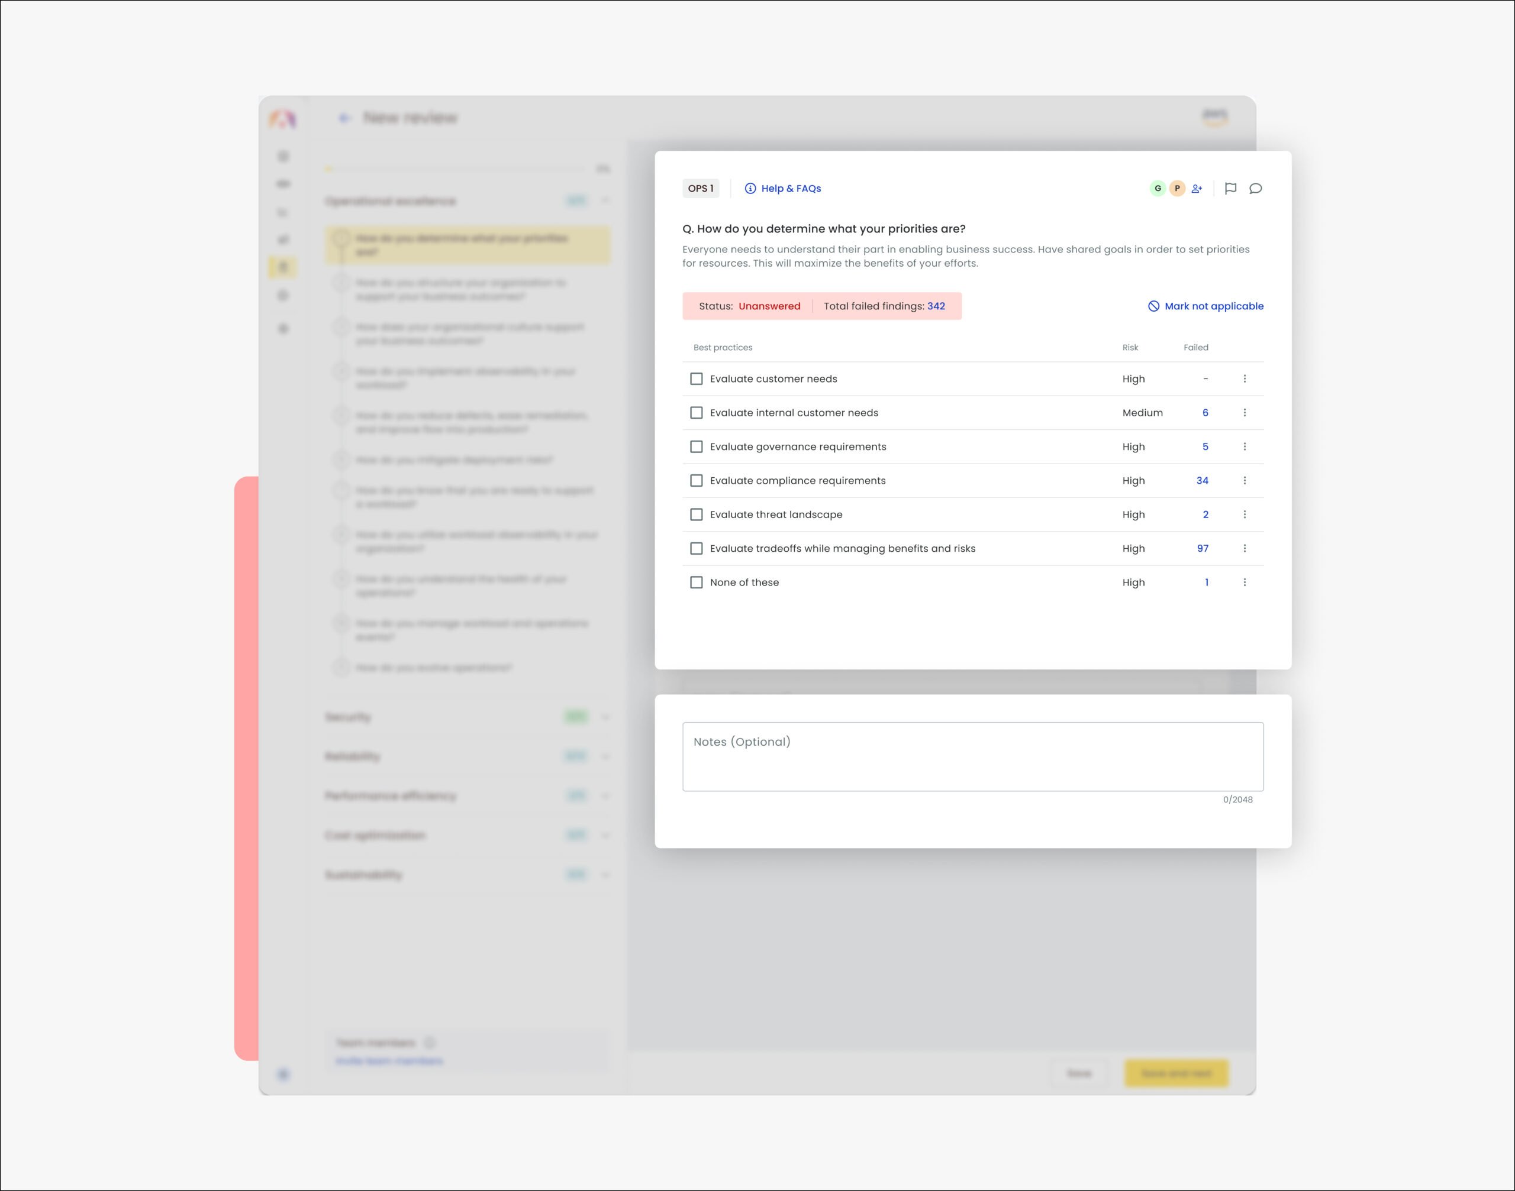Expand the Cost optimization pillar
This screenshot has width=1515, height=1191.
click(x=605, y=834)
